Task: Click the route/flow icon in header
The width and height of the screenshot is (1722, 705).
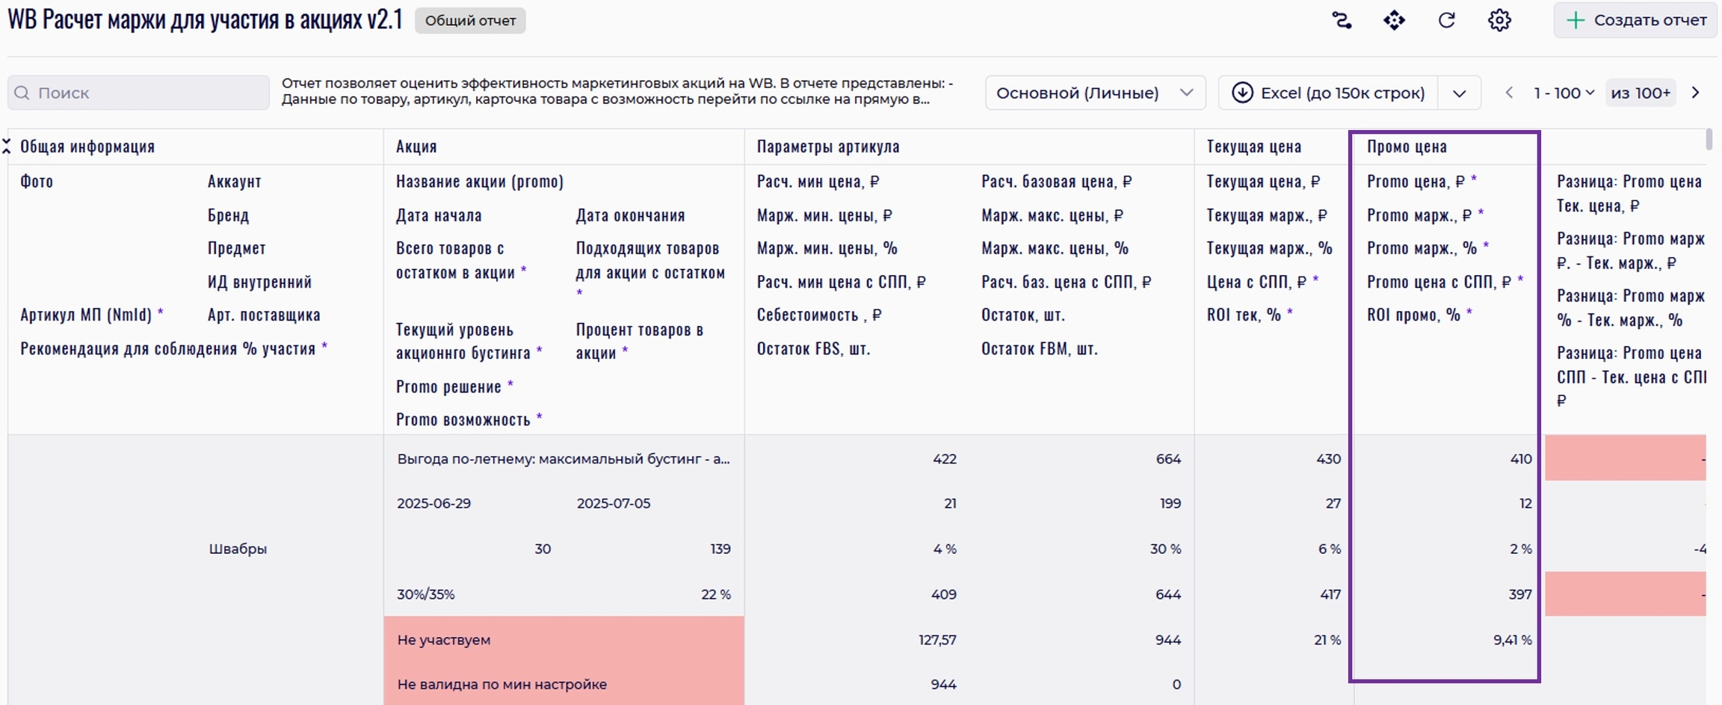Action: (1342, 20)
